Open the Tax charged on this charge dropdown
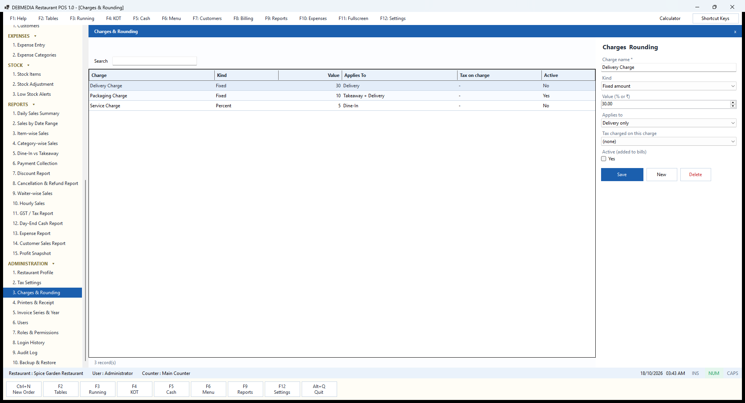The width and height of the screenshot is (745, 403). (668, 142)
